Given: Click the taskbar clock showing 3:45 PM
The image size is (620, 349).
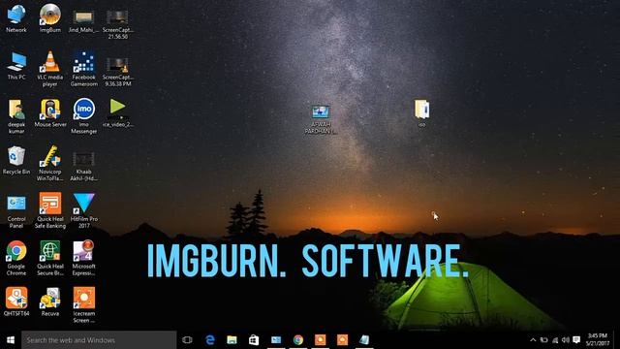Looking at the screenshot, I should [598, 340].
